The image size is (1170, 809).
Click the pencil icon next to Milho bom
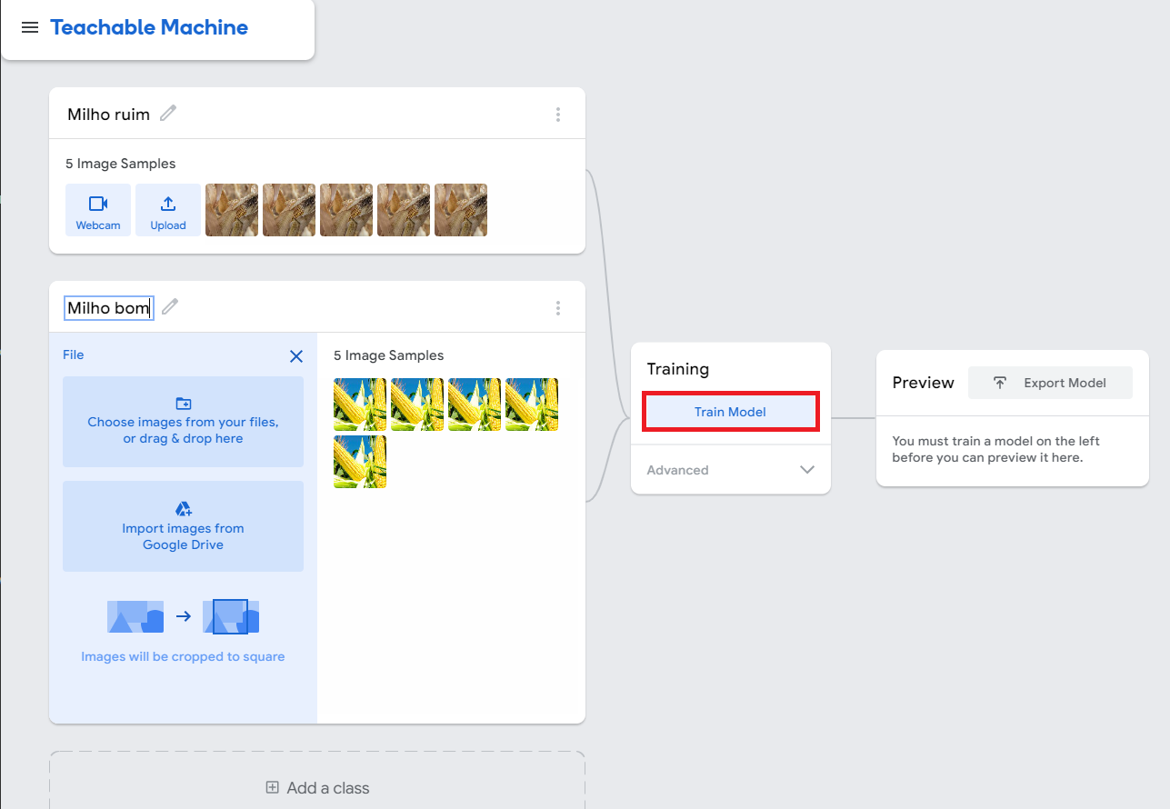170,307
